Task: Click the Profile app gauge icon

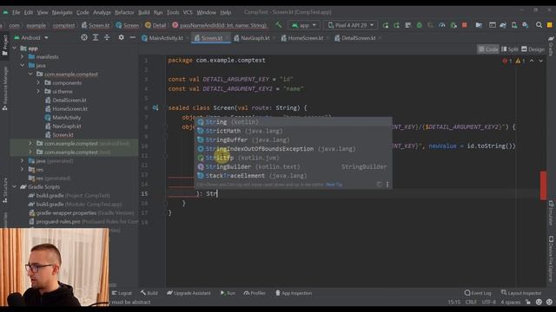Action: tap(442, 25)
